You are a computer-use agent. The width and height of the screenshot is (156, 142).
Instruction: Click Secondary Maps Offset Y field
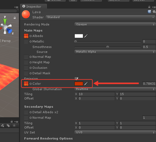point(138,127)
